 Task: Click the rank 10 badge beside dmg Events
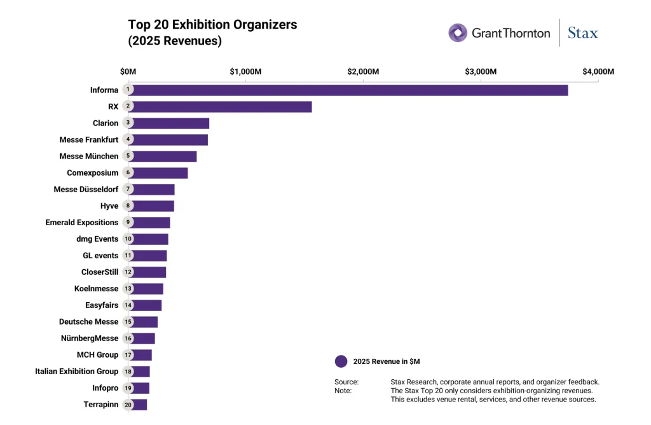(128, 239)
